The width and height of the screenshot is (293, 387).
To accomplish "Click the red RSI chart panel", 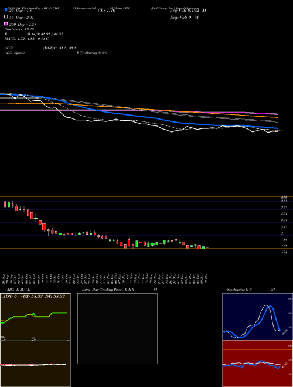I will click(x=257, y=364).
